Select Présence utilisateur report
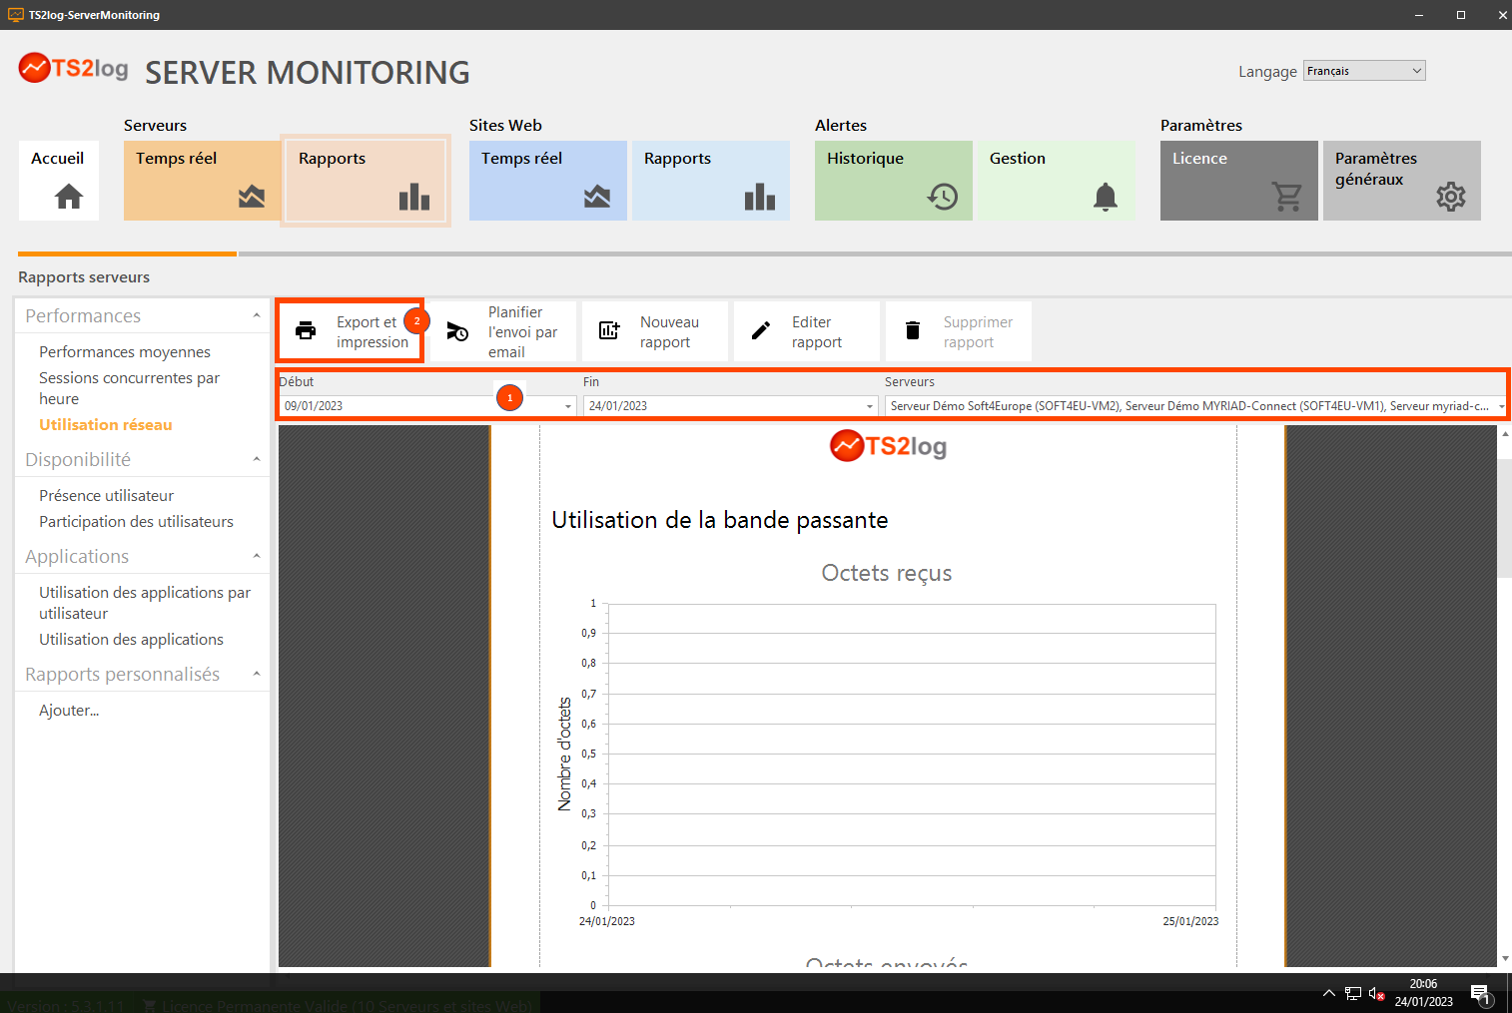This screenshot has height=1013, width=1512. [x=106, y=496]
